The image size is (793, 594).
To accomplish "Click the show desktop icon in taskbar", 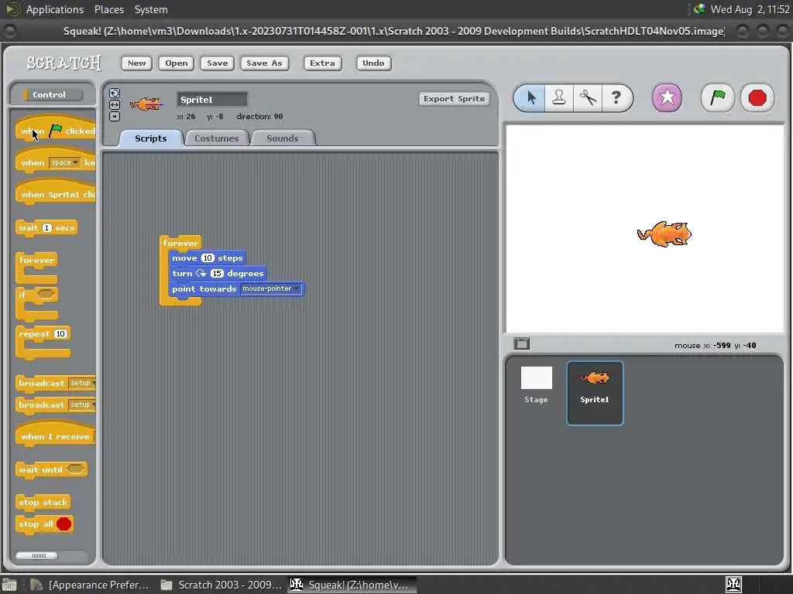I will tap(9, 585).
